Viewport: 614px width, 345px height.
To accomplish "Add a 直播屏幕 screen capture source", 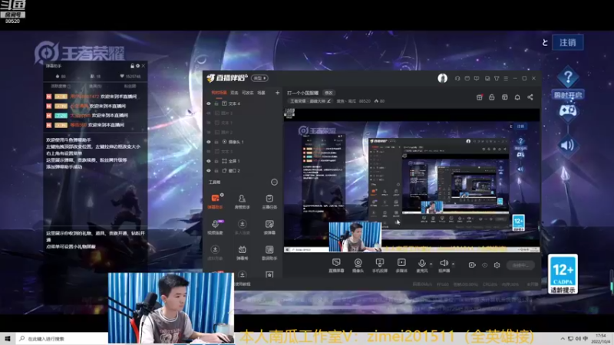I will point(336,265).
